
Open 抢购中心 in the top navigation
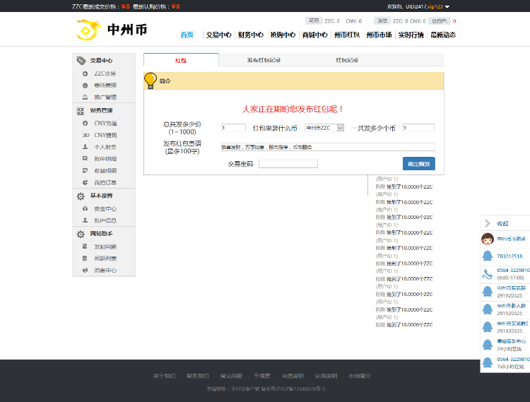pos(283,35)
